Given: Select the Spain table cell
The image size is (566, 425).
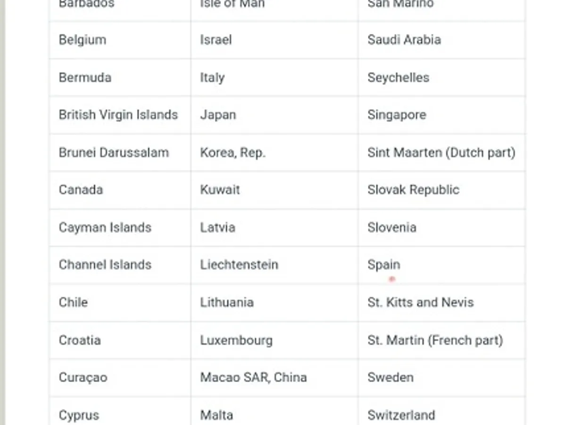Looking at the screenshot, I should coord(384,264).
